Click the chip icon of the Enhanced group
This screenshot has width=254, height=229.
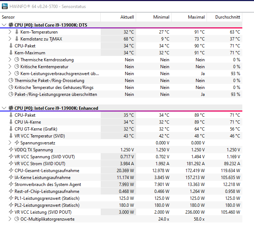(11, 108)
